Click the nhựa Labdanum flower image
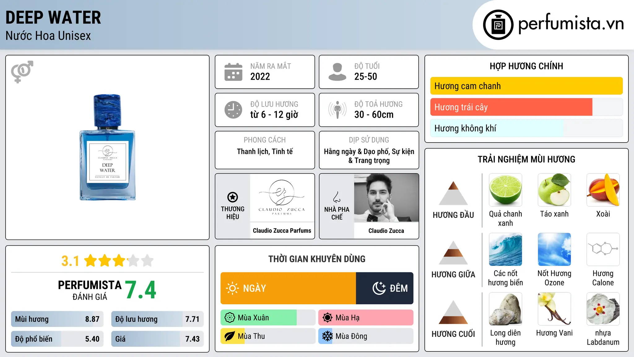Image resolution: width=634 pixels, height=357 pixels. [x=603, y=309]
